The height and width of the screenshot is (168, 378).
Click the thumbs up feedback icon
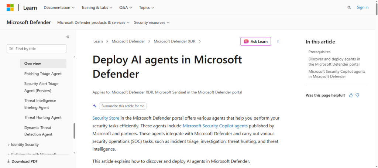click(351, 95)
